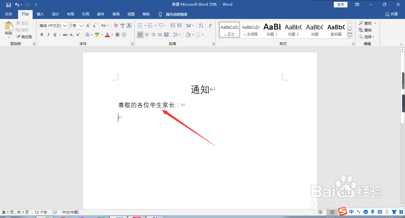Toggle Character Shading (gray A)
405x218 pixels.
117,35
